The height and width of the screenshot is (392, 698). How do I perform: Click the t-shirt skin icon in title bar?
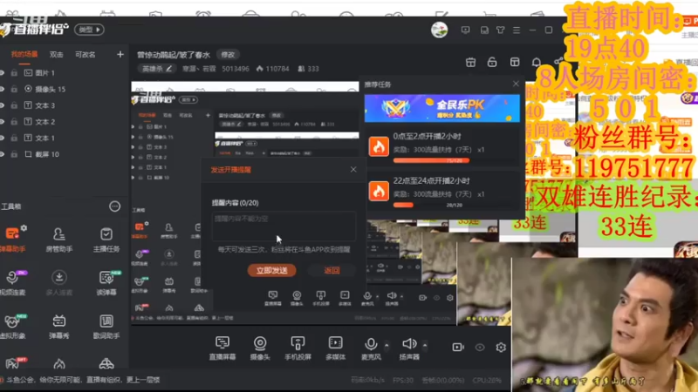pyautogui.click(x=500, y=30)
